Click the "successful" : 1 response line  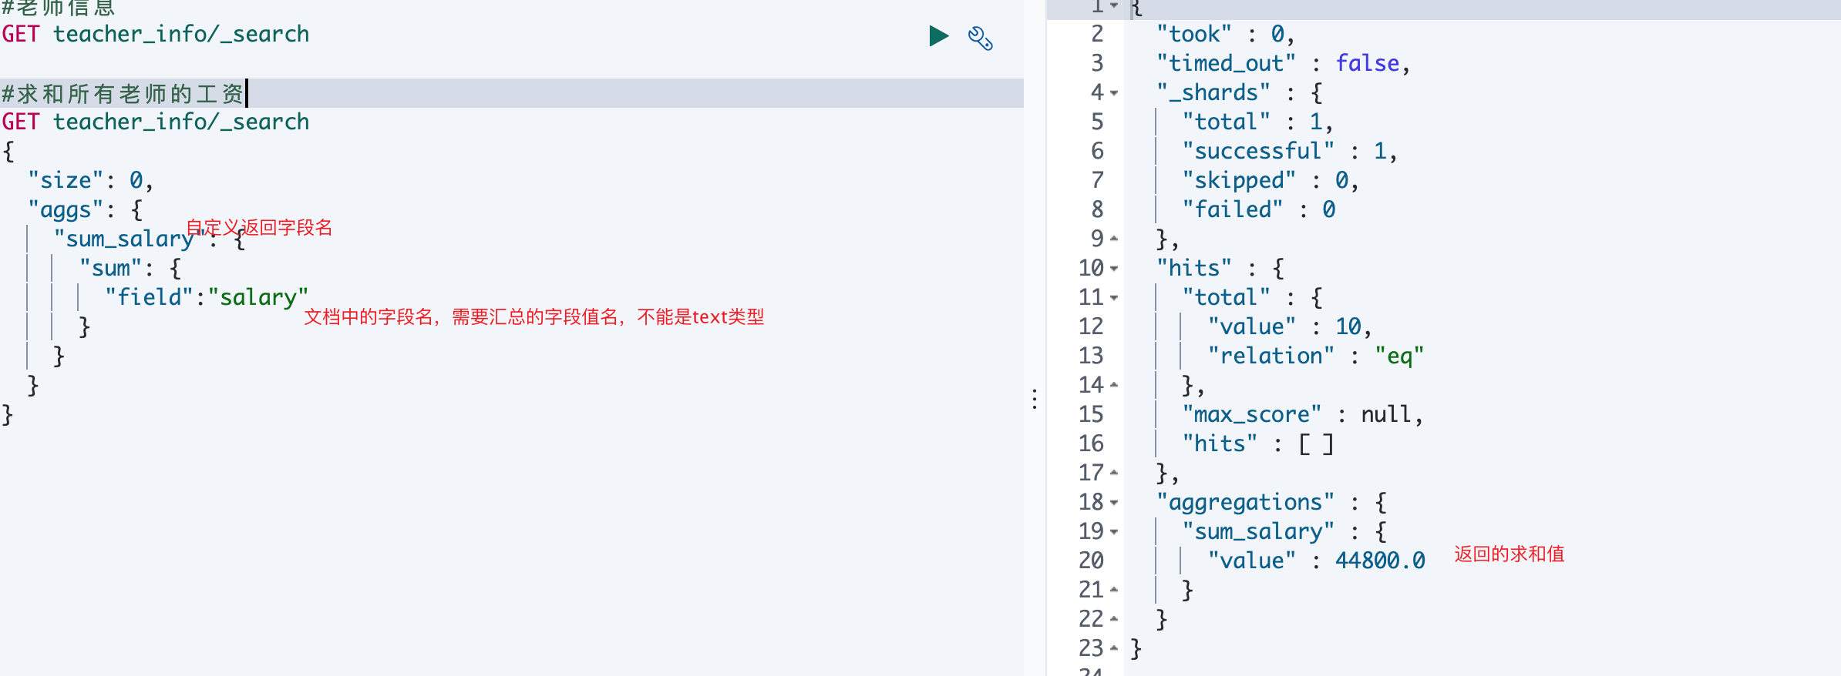pos(1290,152)
